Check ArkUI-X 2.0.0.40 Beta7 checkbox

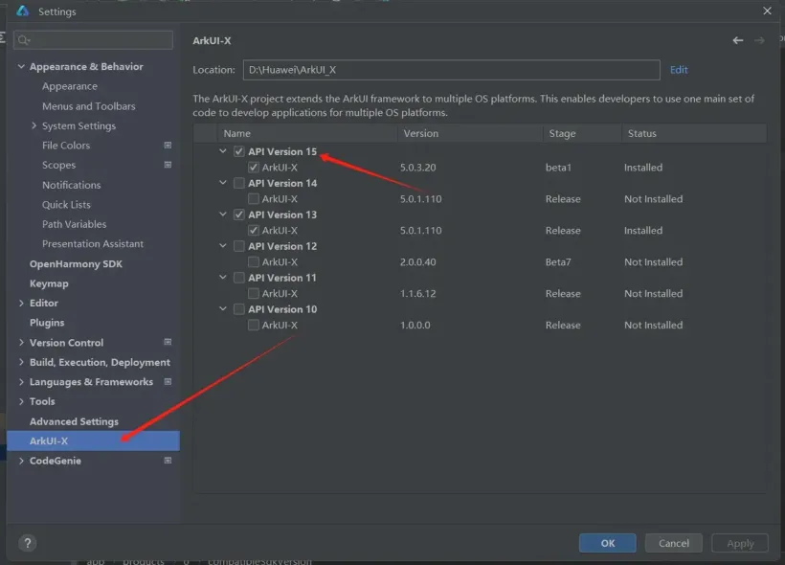[254, 262]
